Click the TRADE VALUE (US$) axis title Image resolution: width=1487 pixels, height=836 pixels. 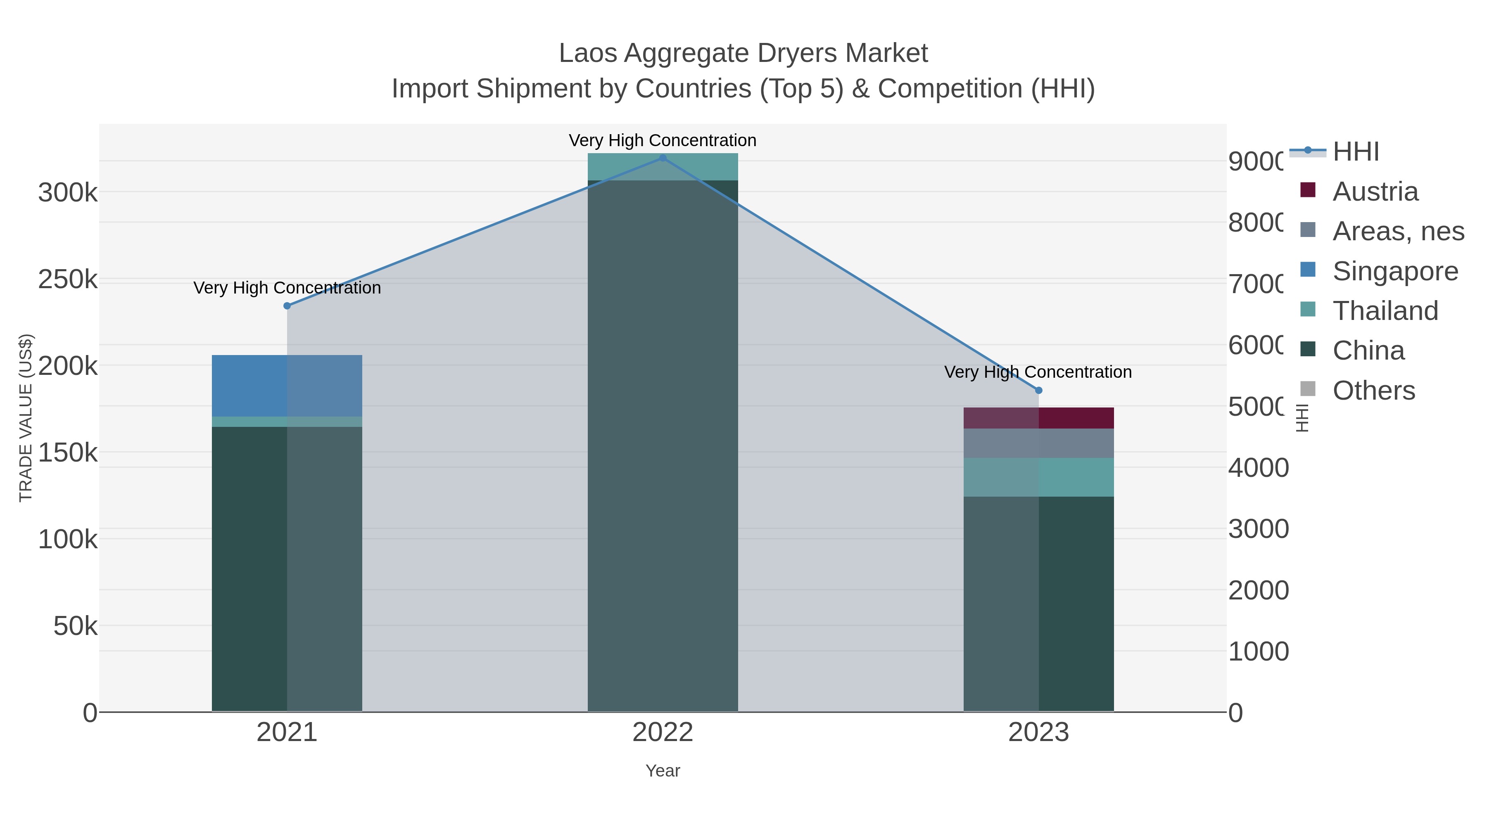[x=26, y=418]
